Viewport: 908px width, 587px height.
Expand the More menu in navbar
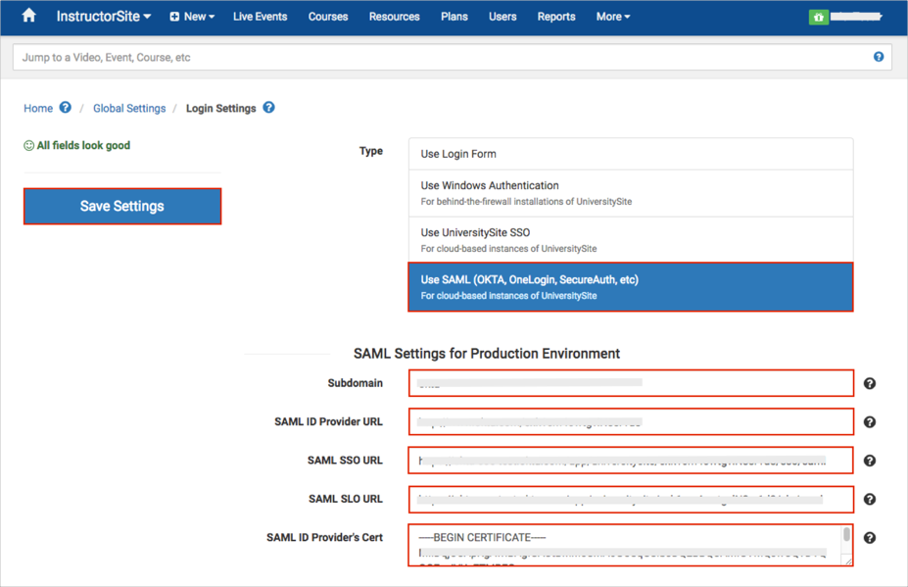pyautogui.click(x=612, y=17)
